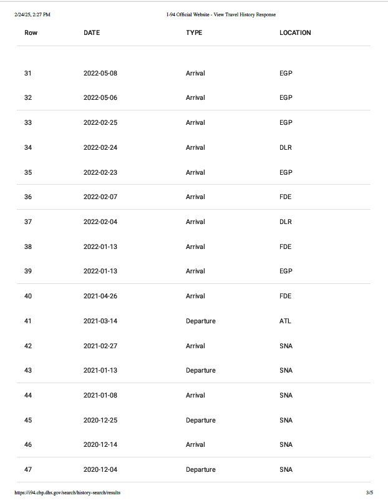Click the 2020-12-25 departure date

pos(100,420)
